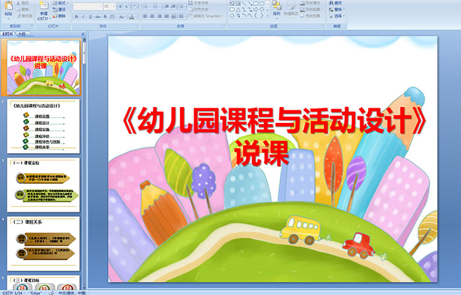
Task: Switch to the Outline (大纲) pane tab
Action: [x=22, y=34]
